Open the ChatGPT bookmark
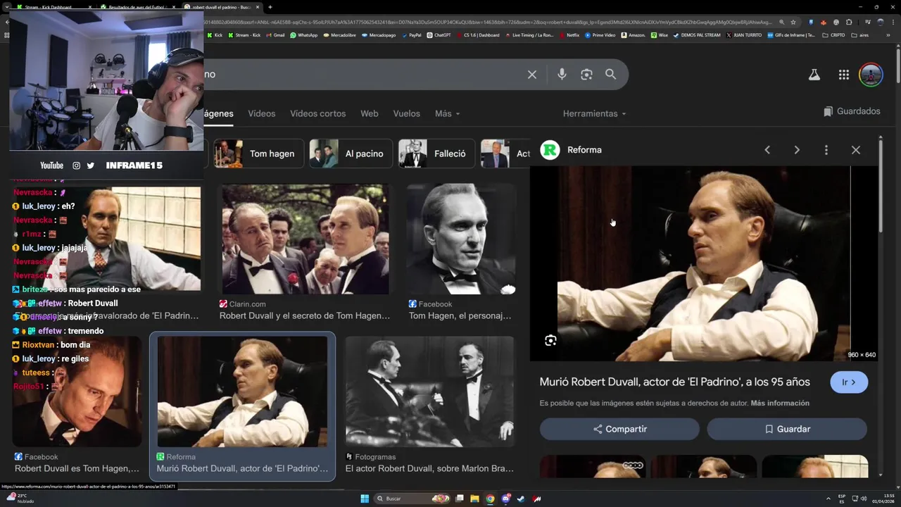This screenshot has height=507, width=901. tap(439, 35)
